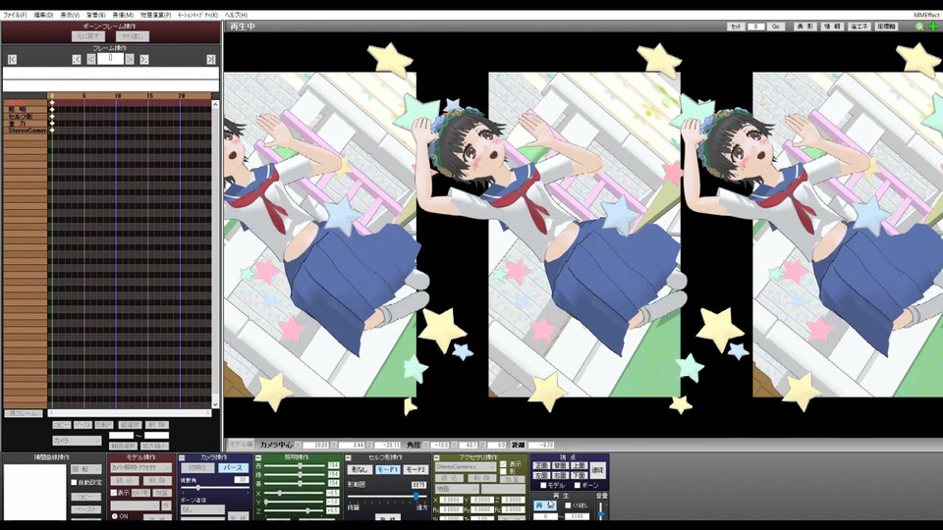Toggle the 自動設定 checkbox
This screenshot has height=530, width=943.
pyautogui.click(x=74, y=483)
